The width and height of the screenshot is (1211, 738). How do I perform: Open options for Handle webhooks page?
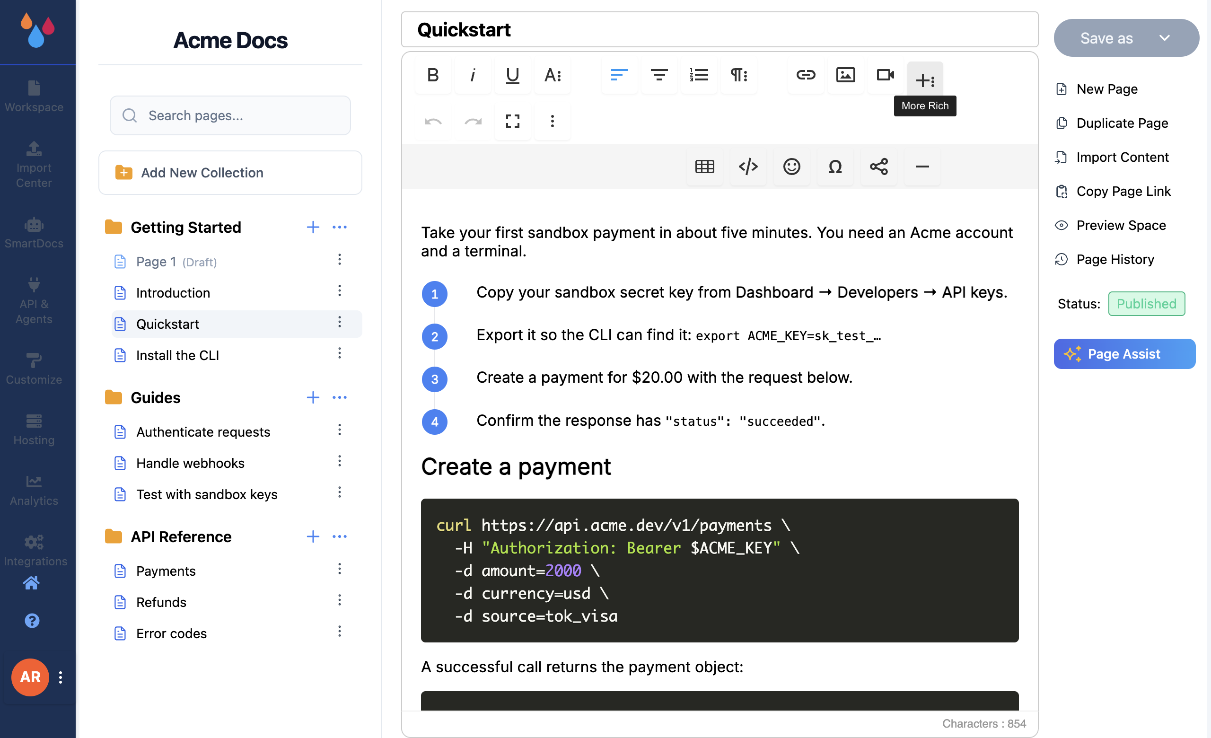click(x=340, y=461)
